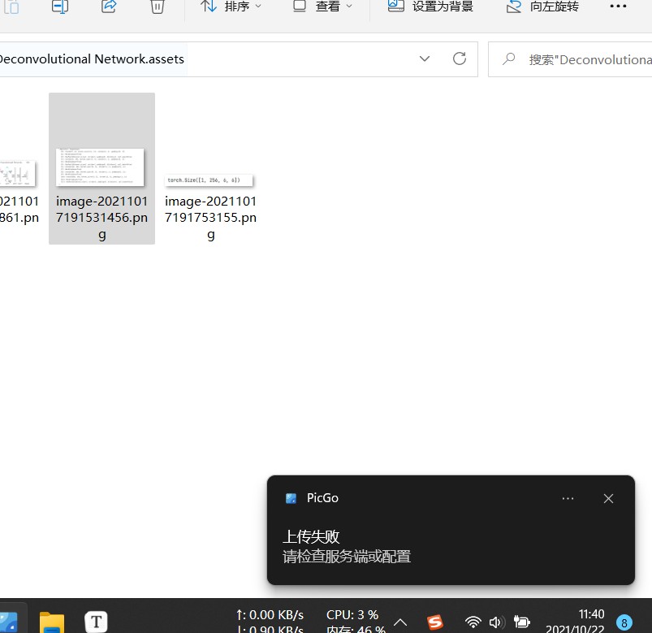This screenshot has width=652, height=633.
Task: Click the CPU 3% monitor readout
Action: 352,614
